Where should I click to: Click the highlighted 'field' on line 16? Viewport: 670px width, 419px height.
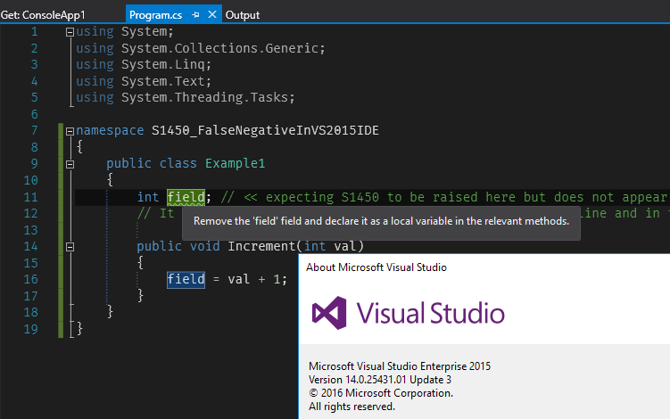tap(186, 279)
